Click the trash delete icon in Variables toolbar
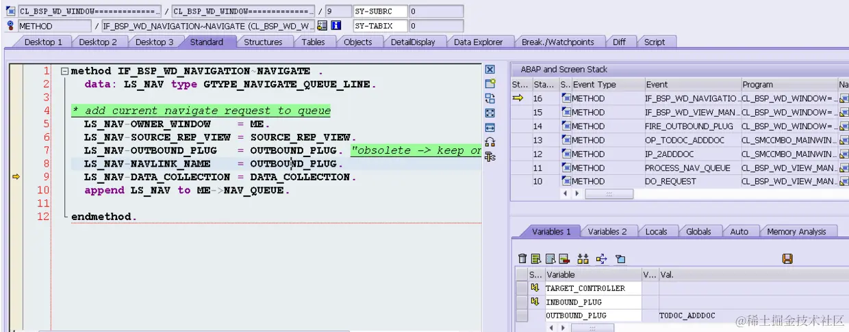 (x=523, y=259)
